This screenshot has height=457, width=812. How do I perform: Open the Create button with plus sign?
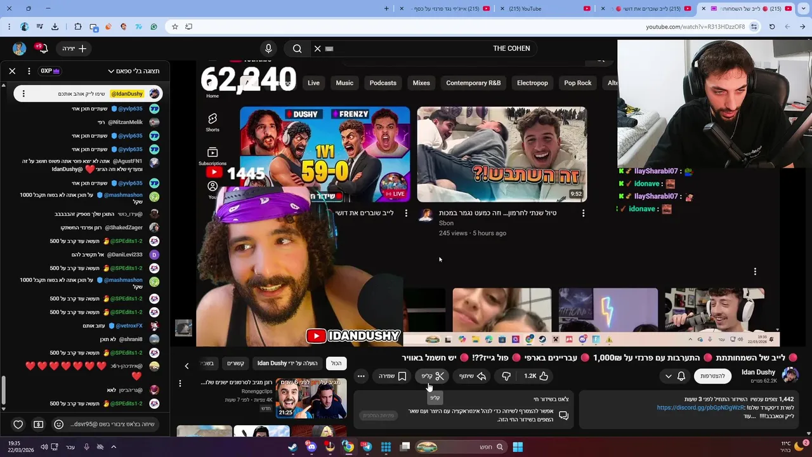pyautogui.click(x=74, y=48)
